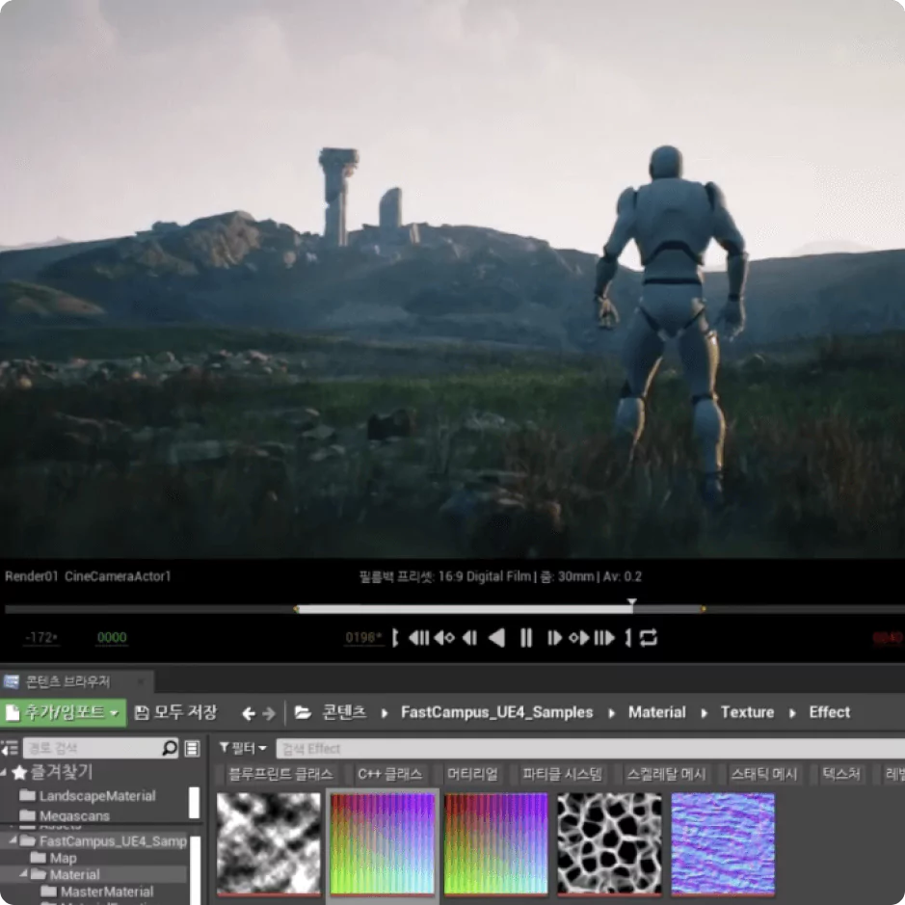Click the favorites list scrollbar
The image size is (905, 905).
point(195,802)
